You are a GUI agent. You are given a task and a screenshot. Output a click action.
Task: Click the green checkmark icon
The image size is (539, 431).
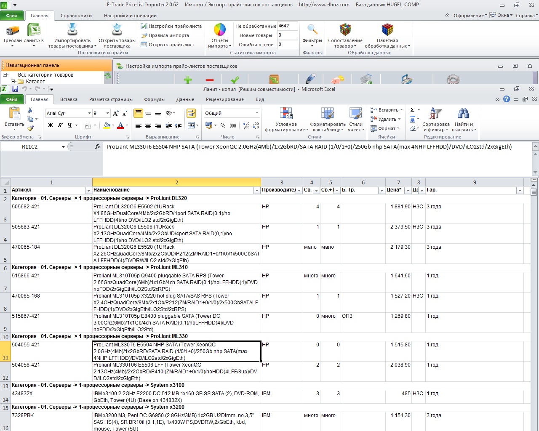pyautogui.click(x=235, y=80)
